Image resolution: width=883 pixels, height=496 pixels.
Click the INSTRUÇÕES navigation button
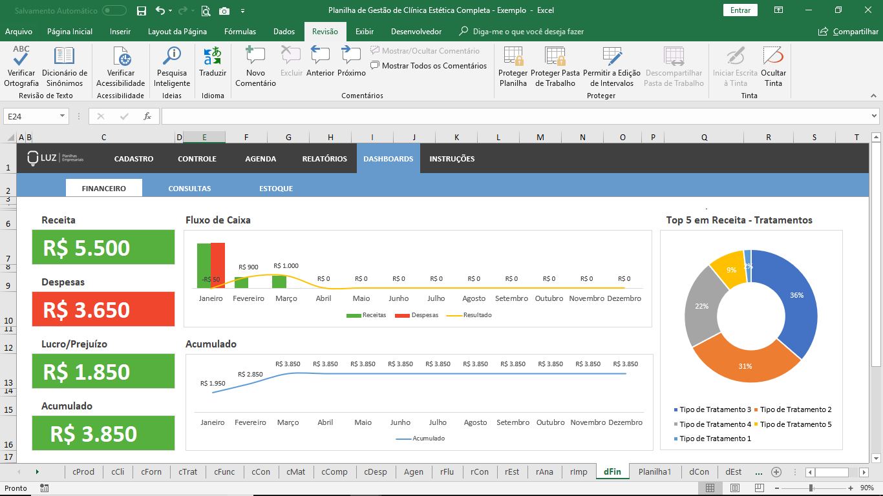452,159
